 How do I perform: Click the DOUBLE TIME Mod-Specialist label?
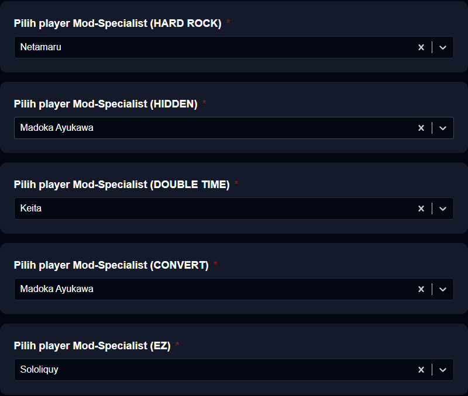point(122,185)
